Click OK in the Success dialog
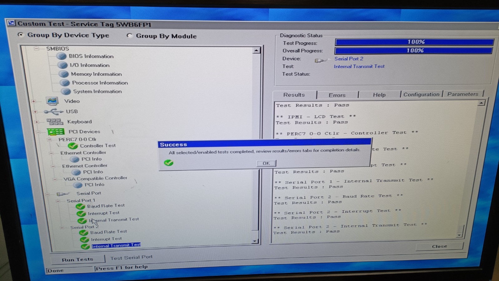499x281 pixels. click(x=266, y=163)
